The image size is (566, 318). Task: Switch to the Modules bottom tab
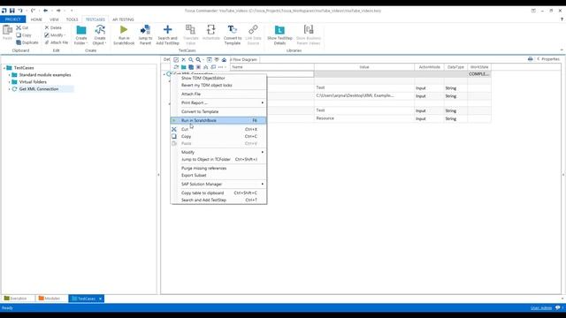50,299
